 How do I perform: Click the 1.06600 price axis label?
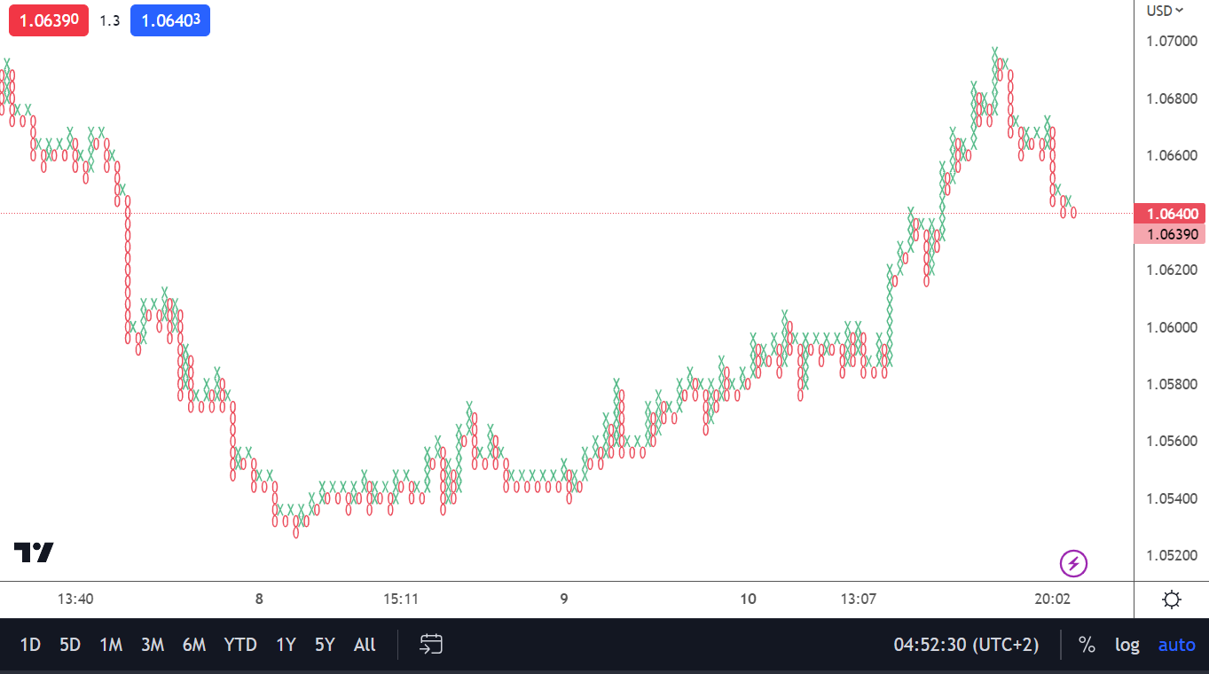(x=1172, y=155)
